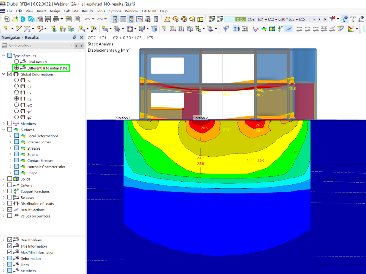Go to next load case arrow
Image resolution: width=366 pixels, height=274 pixels.
[x=325, y=19]
